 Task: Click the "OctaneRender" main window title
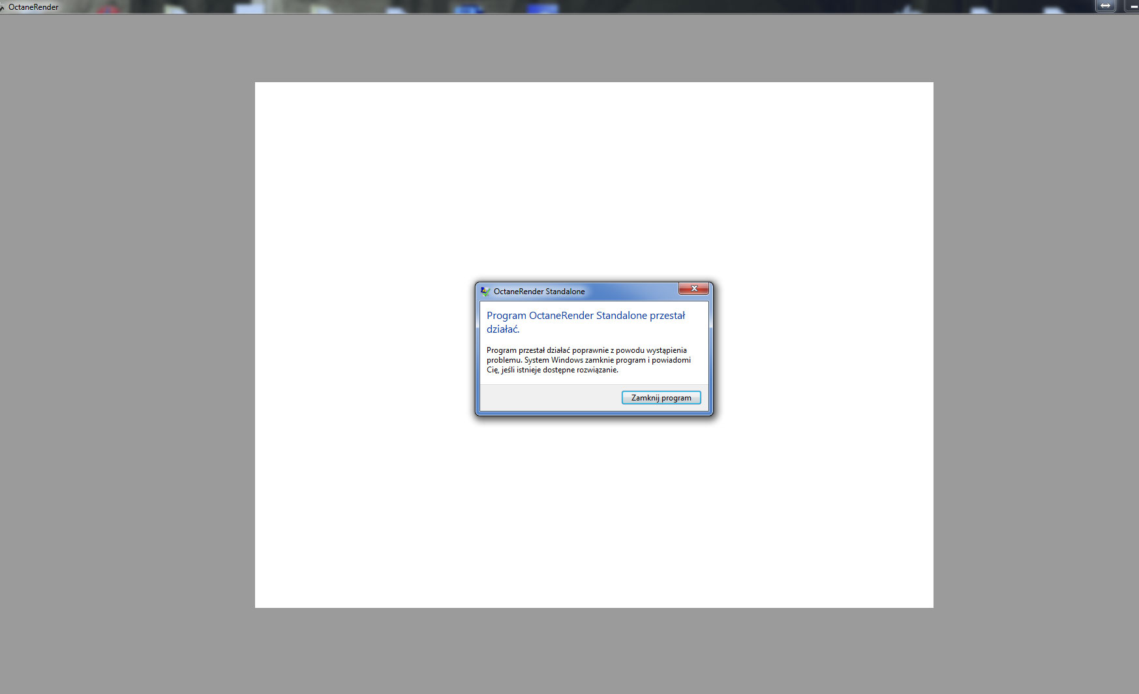[x=33, y=7]
